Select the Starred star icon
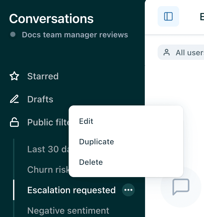 pyautogui.click(x=14, y=76)
